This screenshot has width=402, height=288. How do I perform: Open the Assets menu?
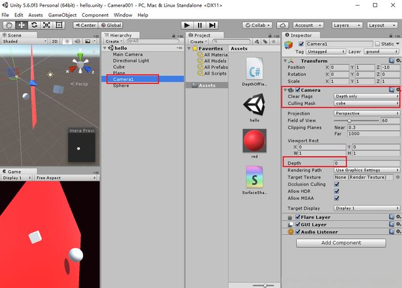click(35, 15)
